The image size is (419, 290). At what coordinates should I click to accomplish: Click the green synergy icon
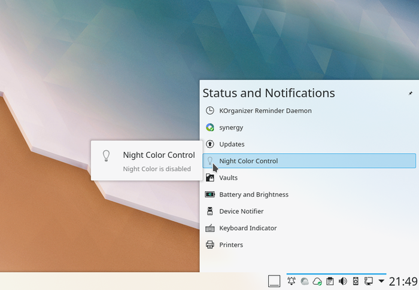(x=209, y=127)
